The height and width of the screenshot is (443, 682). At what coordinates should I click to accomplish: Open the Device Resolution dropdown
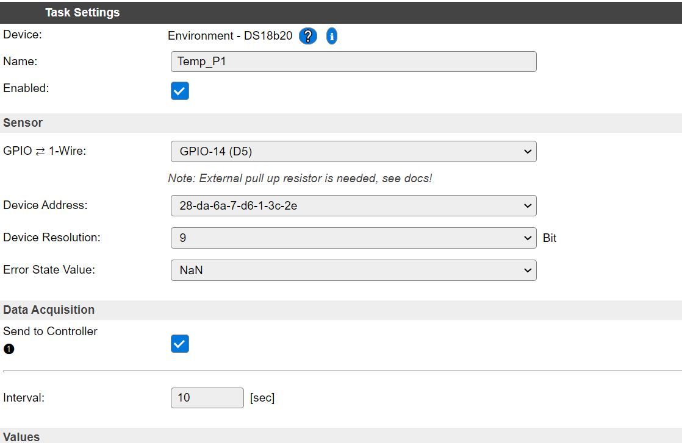[x=353, y=238]
